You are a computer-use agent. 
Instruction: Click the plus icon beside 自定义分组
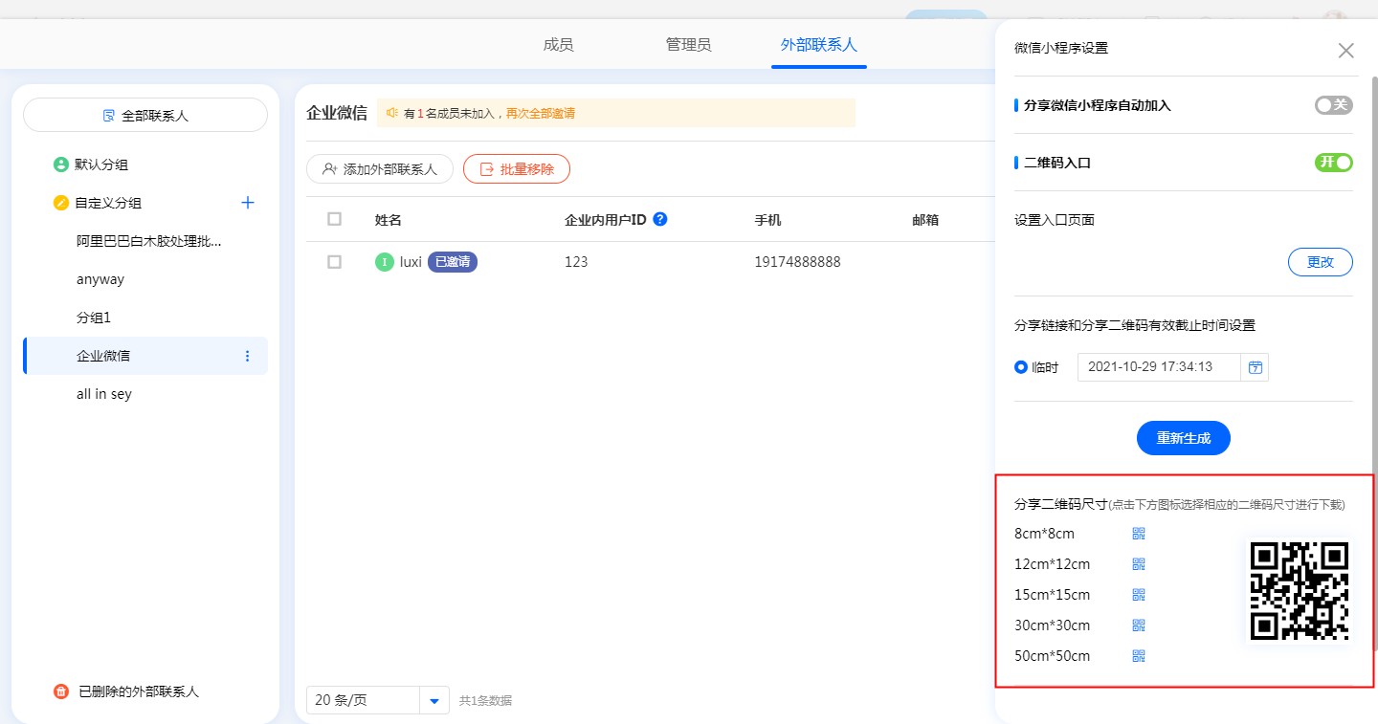248,203
